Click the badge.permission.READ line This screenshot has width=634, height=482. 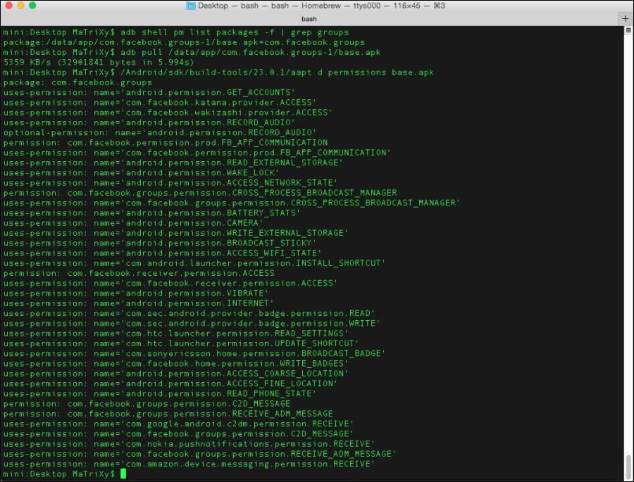[x=189, y=314]
